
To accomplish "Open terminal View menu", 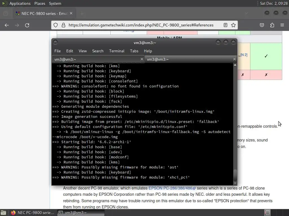I will [83, 51].
